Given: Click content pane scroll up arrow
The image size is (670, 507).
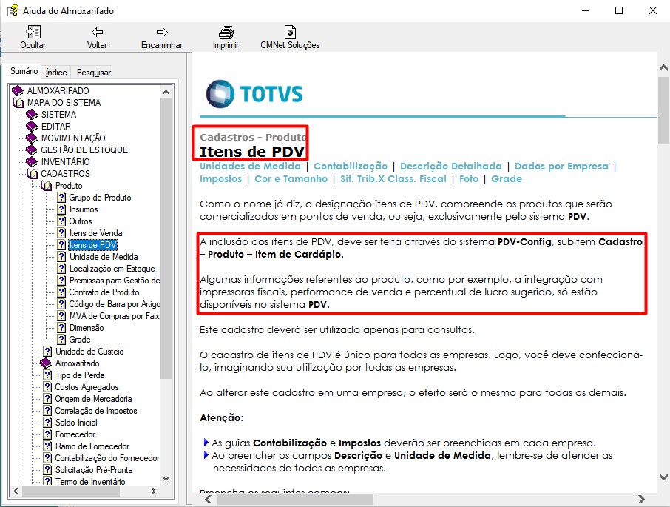Looking at the screenshot, I should coord(663,67).
